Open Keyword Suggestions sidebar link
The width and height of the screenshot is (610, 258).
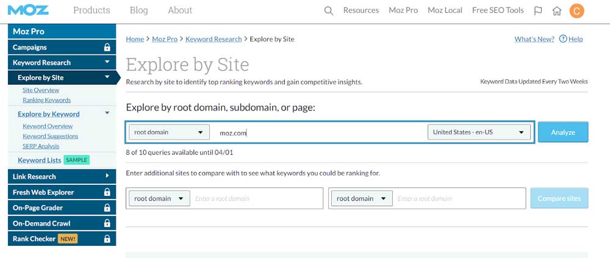(x=50, y=136)
